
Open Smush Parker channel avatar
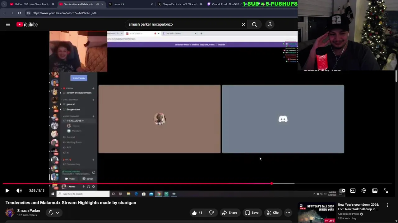10,212
